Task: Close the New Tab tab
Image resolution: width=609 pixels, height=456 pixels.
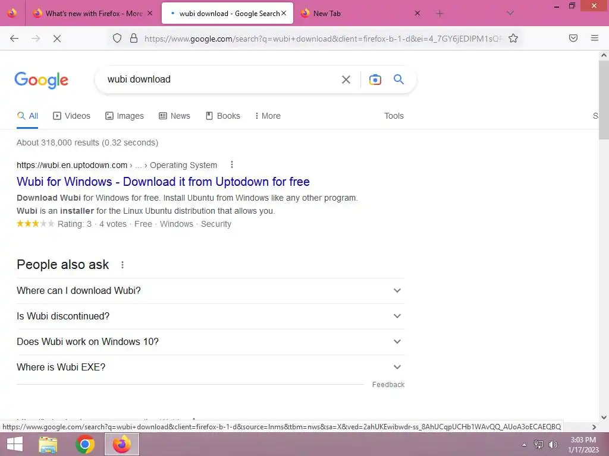Action: point(417,13)
